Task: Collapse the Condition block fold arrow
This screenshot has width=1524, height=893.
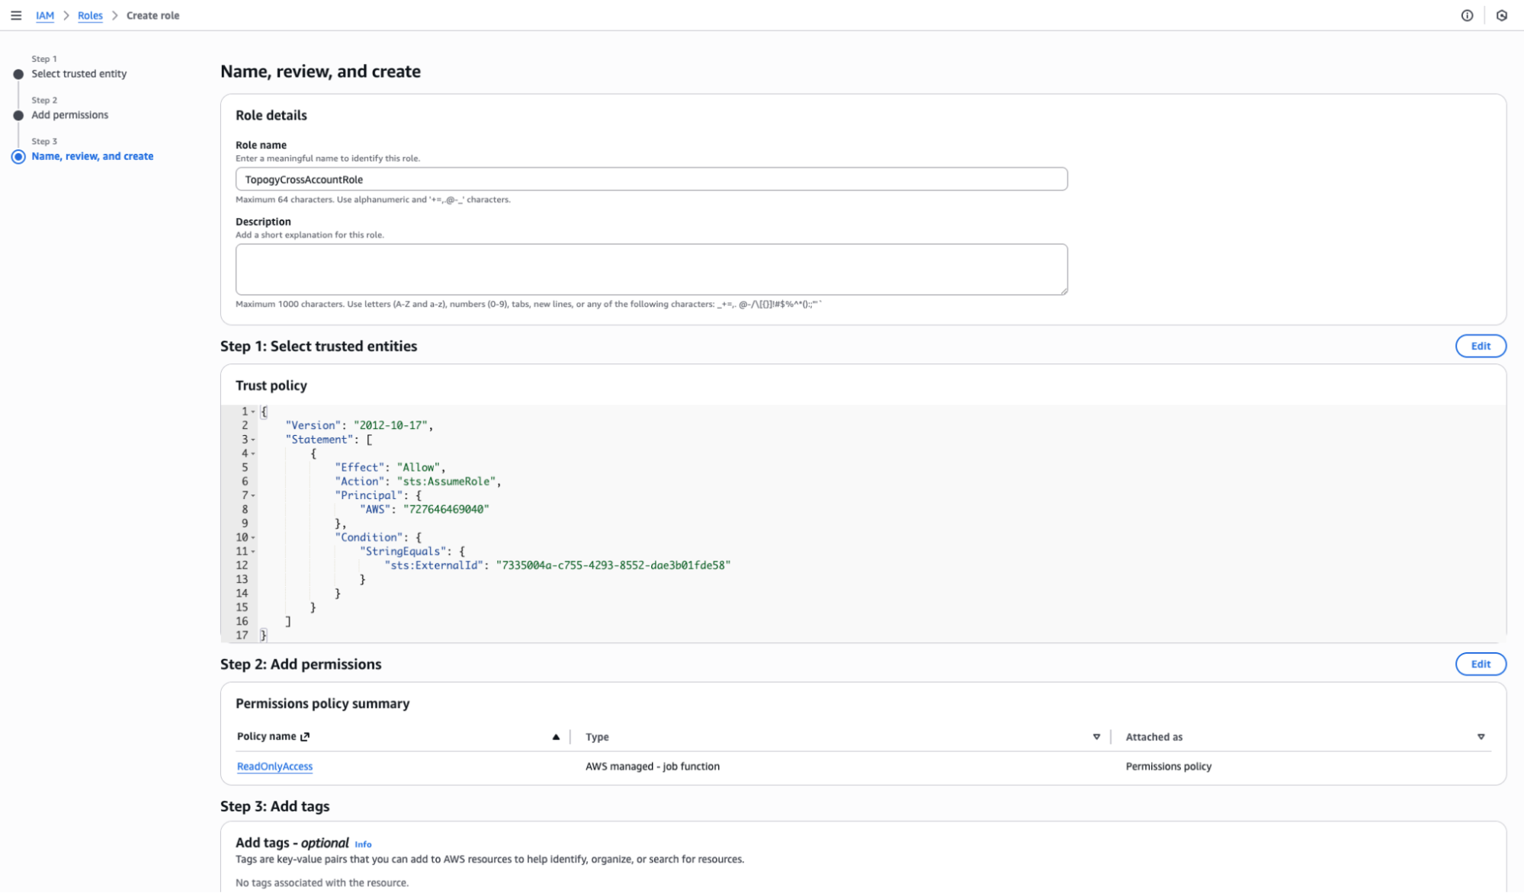Action: tap(253, 538)
